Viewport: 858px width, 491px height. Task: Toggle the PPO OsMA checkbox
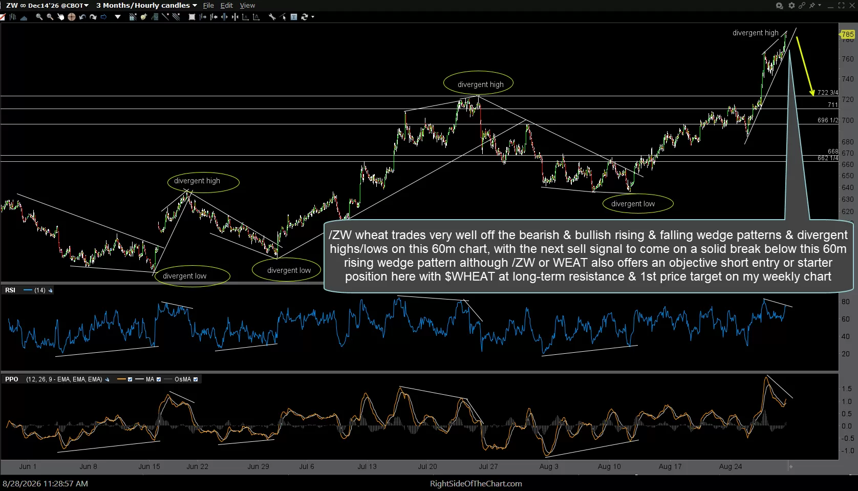(196, 379)
